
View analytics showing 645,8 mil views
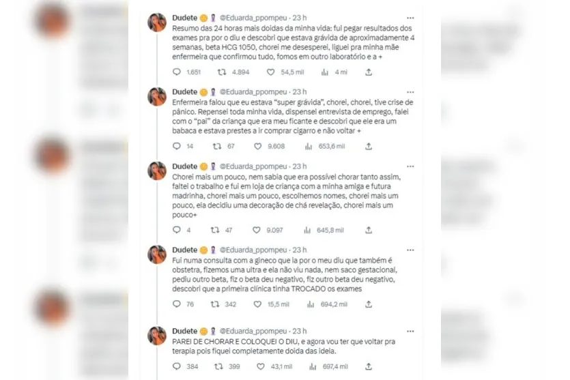pos(307,230)
